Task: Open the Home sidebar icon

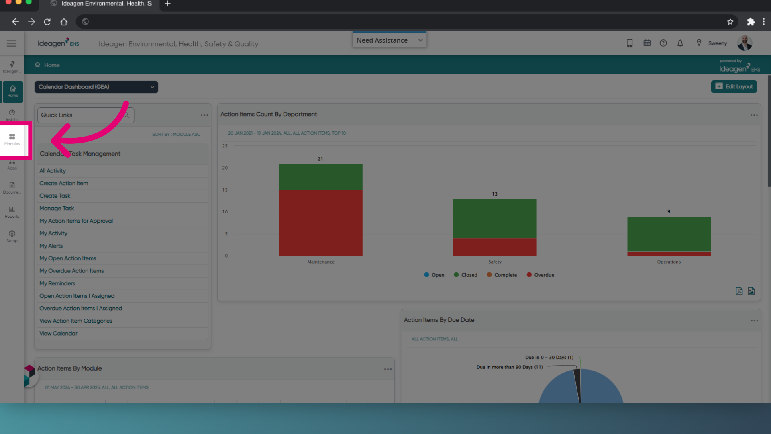Action: [x=12, y=91]
